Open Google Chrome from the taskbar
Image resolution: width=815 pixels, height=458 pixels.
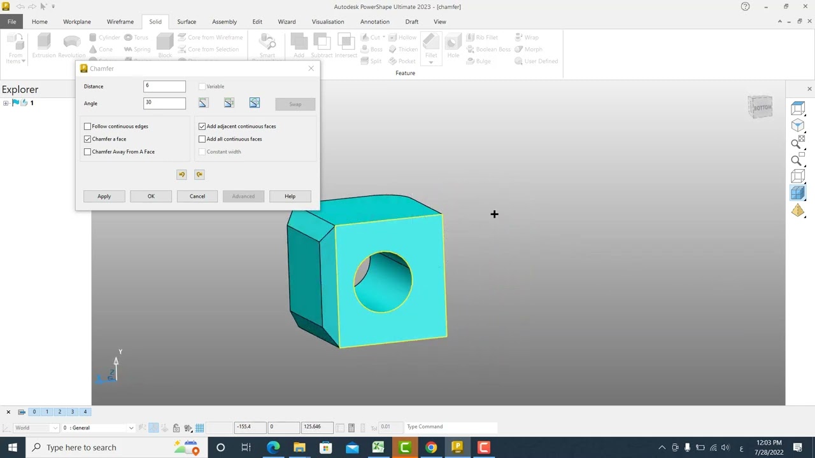(431, 447)
